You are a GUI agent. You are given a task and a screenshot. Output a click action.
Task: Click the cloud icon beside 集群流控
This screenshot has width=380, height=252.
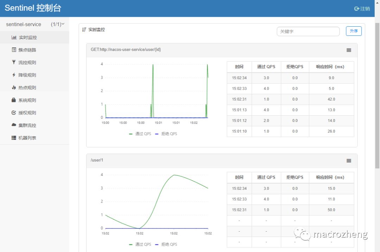click(14, 125)
